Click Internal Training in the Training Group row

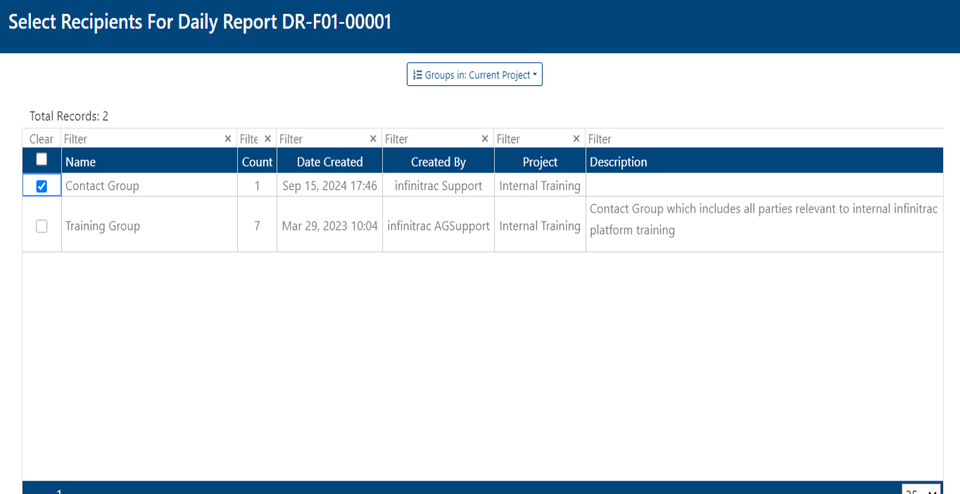(540, 226)
